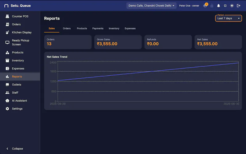Click the Reports bar chart icon
Screen dimensions: 246x154
click(x=7, y=77)
